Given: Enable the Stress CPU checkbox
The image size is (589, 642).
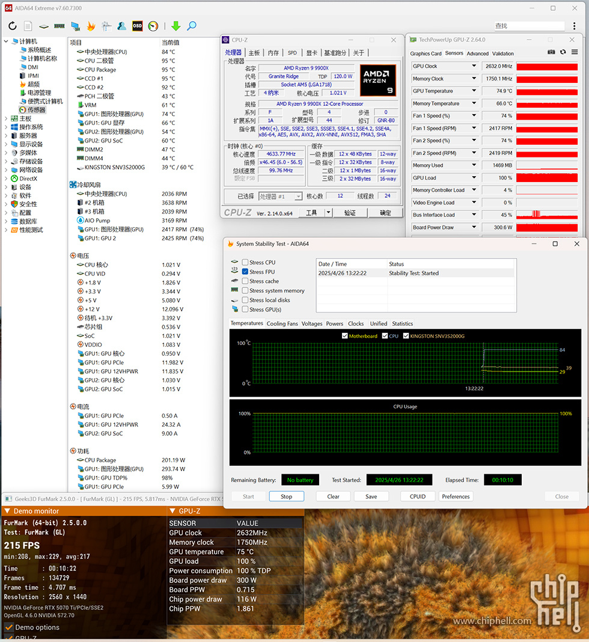Looking at the screenshot, I should pyautogui.click(x=245, y=263).
